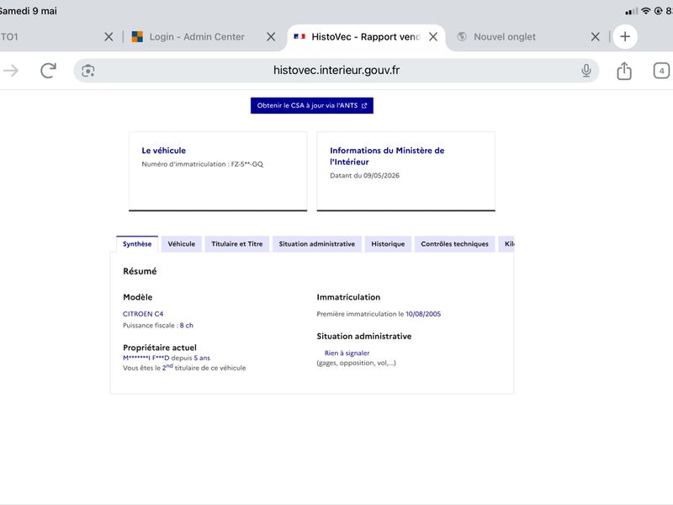Reload the page with the refresh icon
Image resolution: width=673 pixels, height=505 pixels.
coord(49,71)
